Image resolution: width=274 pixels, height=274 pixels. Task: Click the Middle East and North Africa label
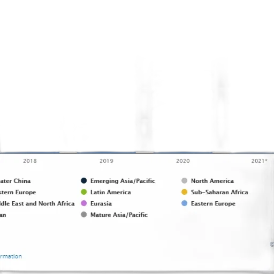[x=37, y=203]
